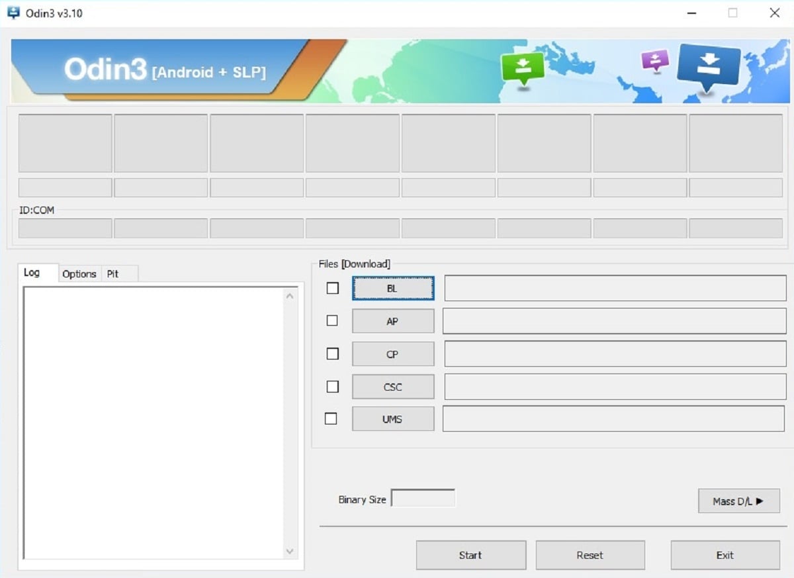Select the UMS file checkbox
The image size is (794, 578).
coord(331,418)
